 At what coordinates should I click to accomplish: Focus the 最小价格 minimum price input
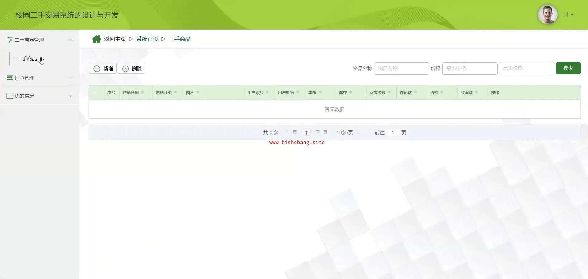pos(470,68)
